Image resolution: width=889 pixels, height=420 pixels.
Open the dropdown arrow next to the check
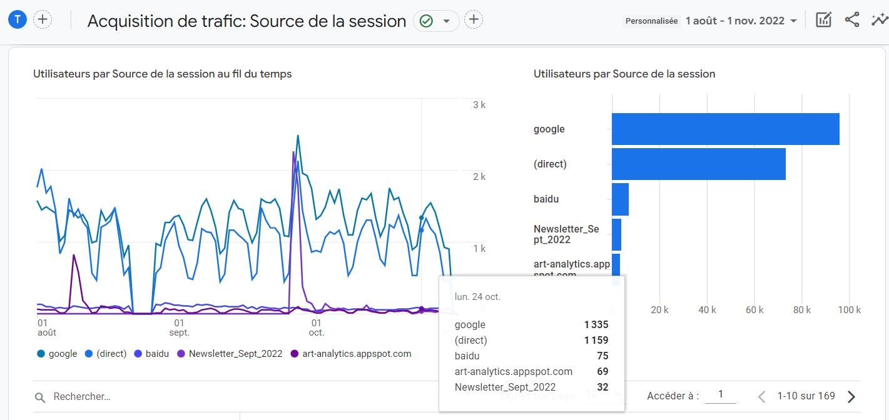[x=447, y=21]
